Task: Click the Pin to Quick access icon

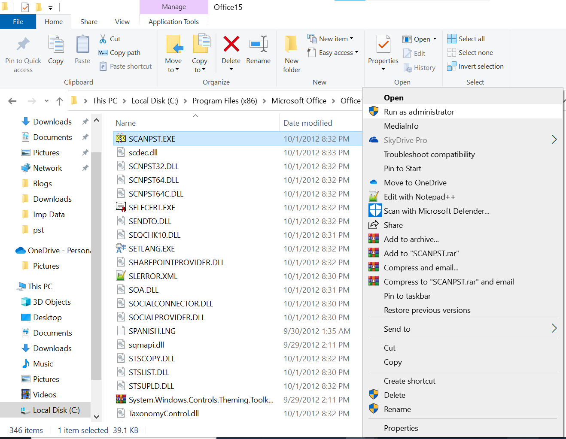Action: 23,44
